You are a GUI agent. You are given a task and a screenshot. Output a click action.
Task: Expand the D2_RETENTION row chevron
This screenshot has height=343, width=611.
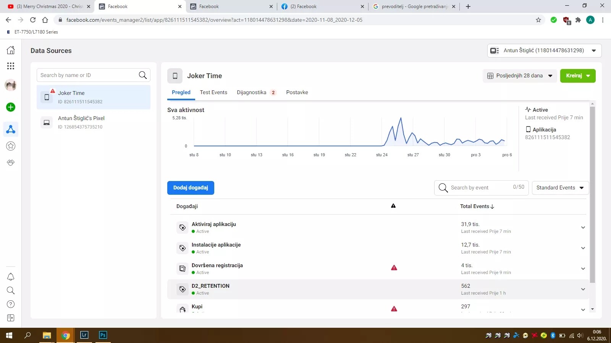583,289
